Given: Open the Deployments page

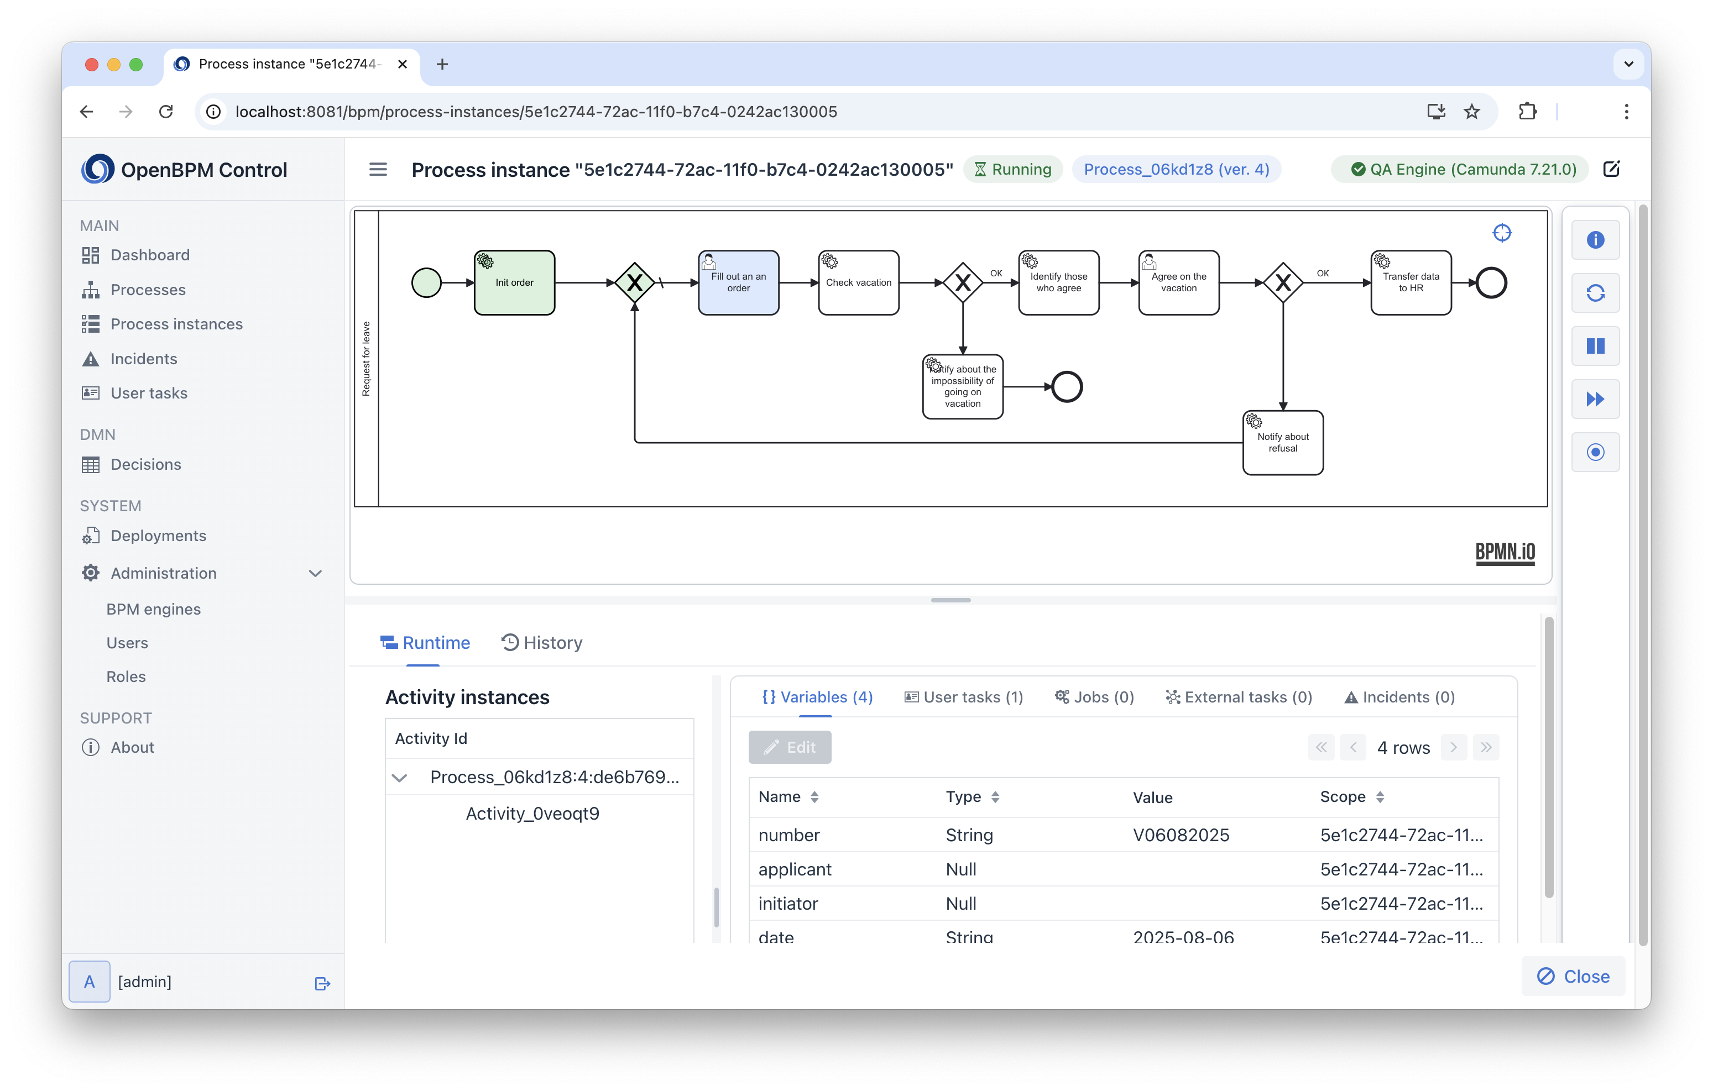Looking at the screenshot, I should click(x=143, y=536).
